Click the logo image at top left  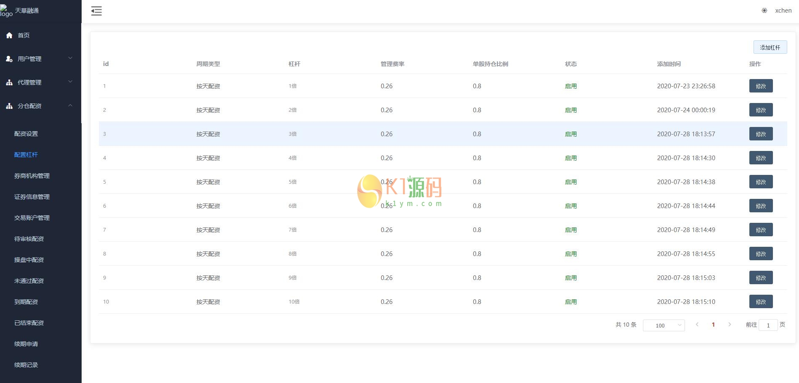[6, 11]
